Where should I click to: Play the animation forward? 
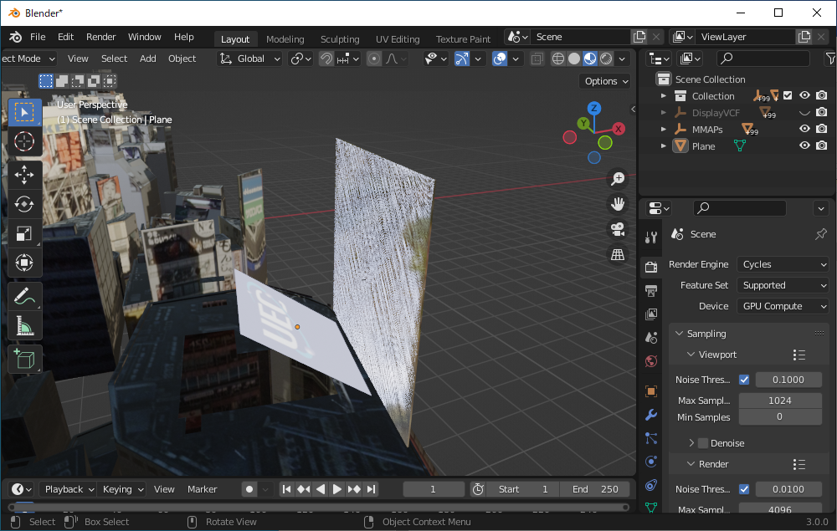click(336, 489)
